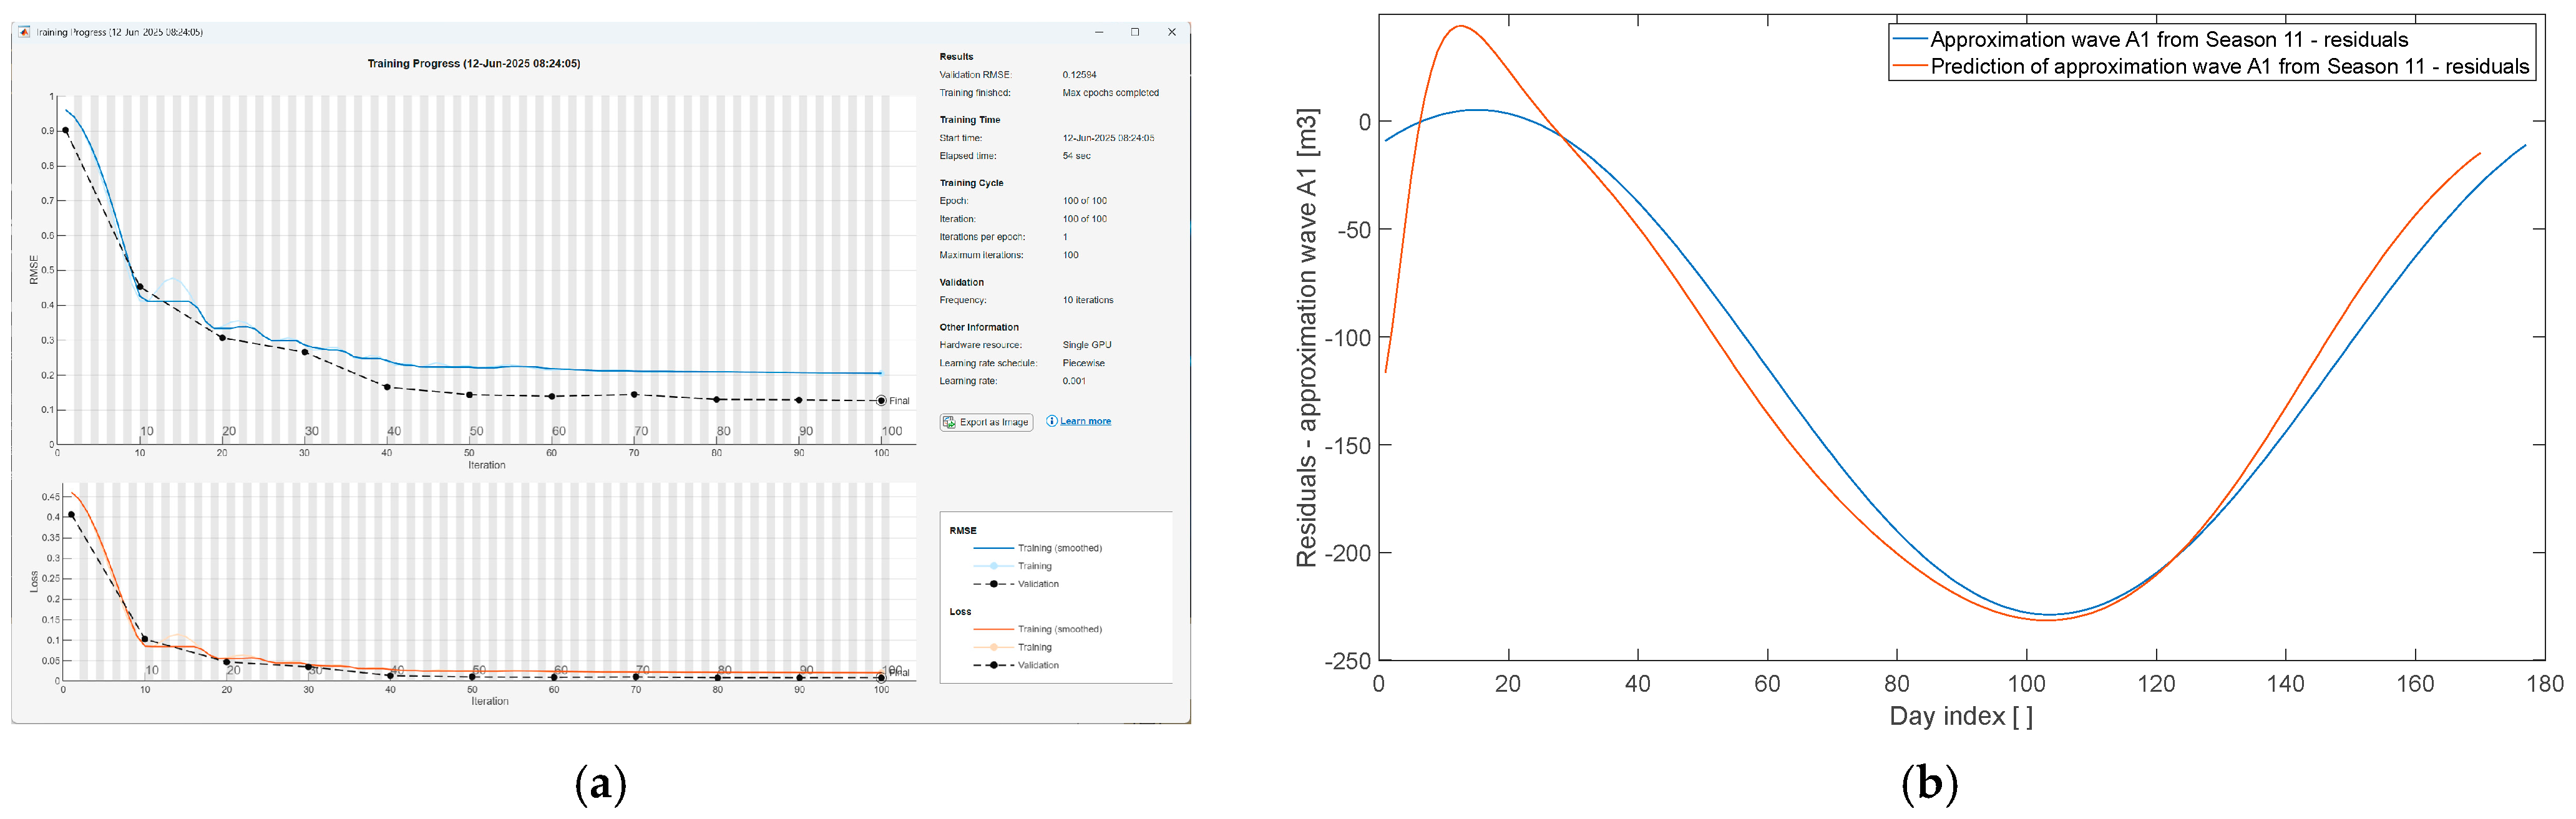2576x819 pixels.
Task: Close the Training Progress window
Action: pos(1172,32)
